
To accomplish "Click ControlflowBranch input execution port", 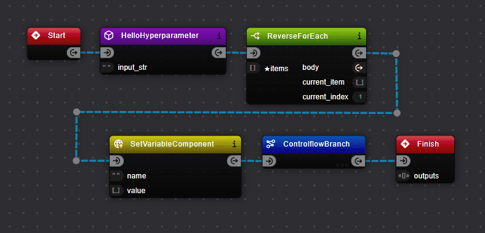I will [270, 161].
